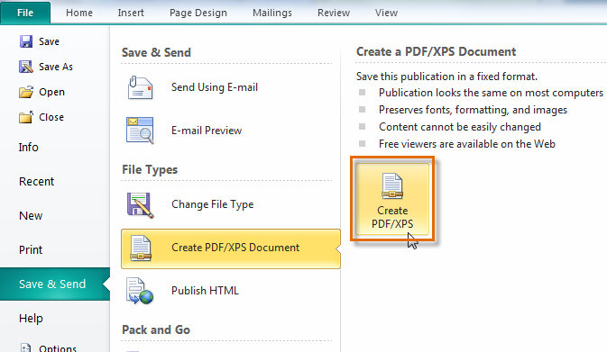
Task: Open the Page Design tab
Action: tap(198, 13)
